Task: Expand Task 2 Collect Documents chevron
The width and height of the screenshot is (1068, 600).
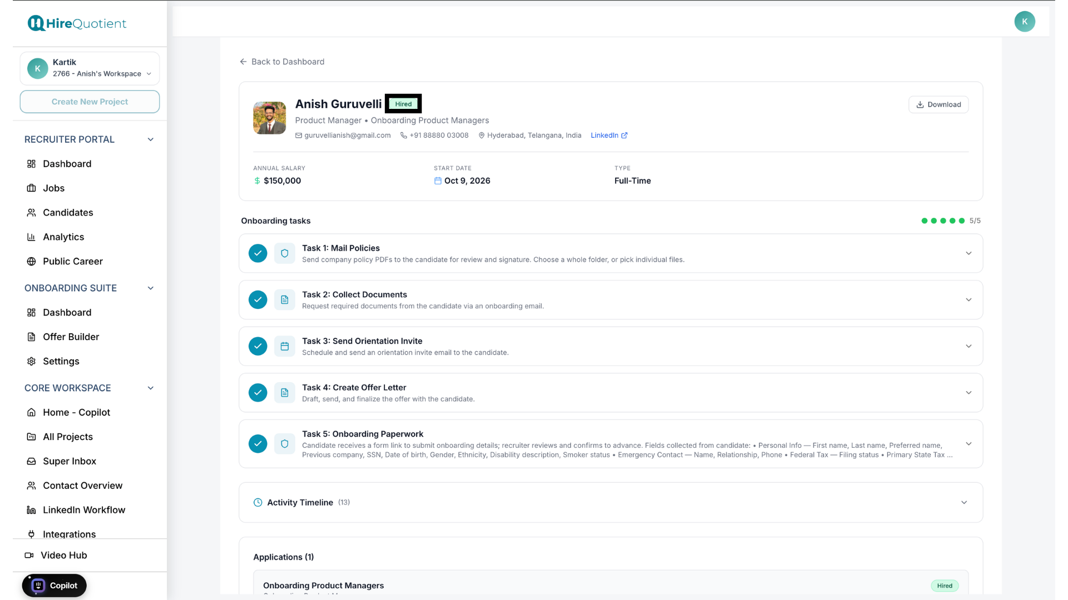Action: (x=968, y=300)
